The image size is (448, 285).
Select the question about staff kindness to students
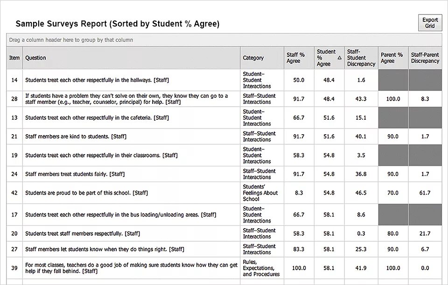(x=76, y=136)
